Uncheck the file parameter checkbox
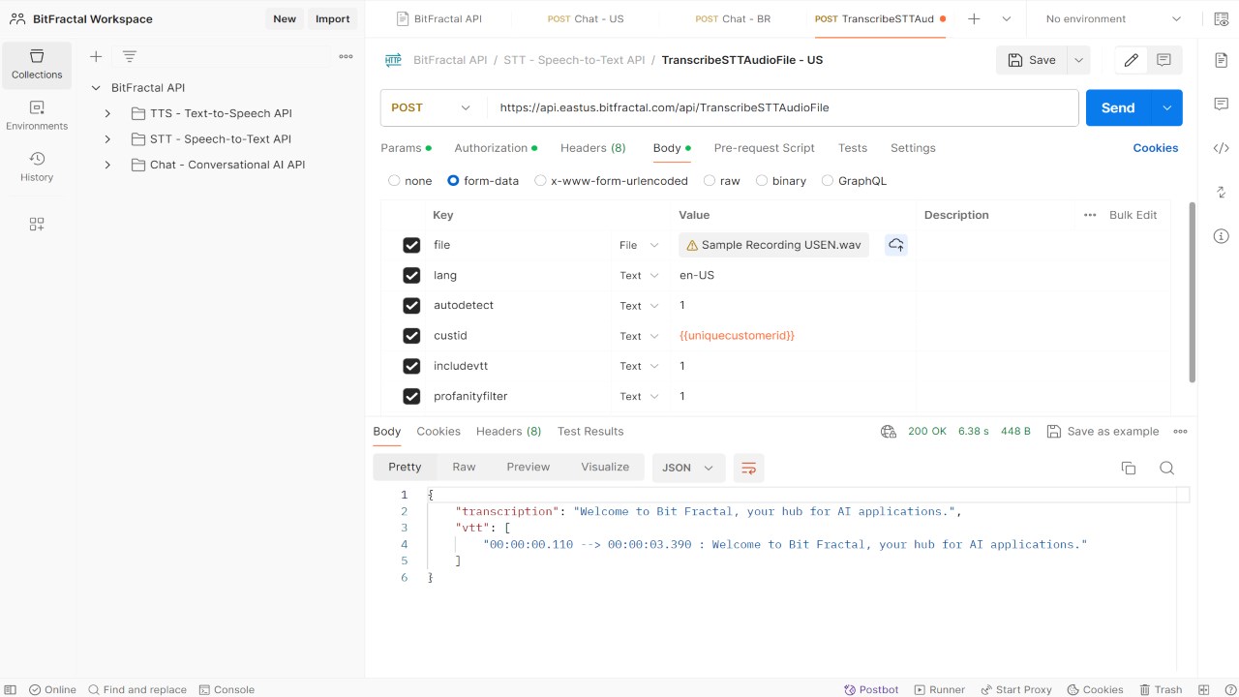The image size is (1239, 697). pyautogui.click(x=411, y=245)
